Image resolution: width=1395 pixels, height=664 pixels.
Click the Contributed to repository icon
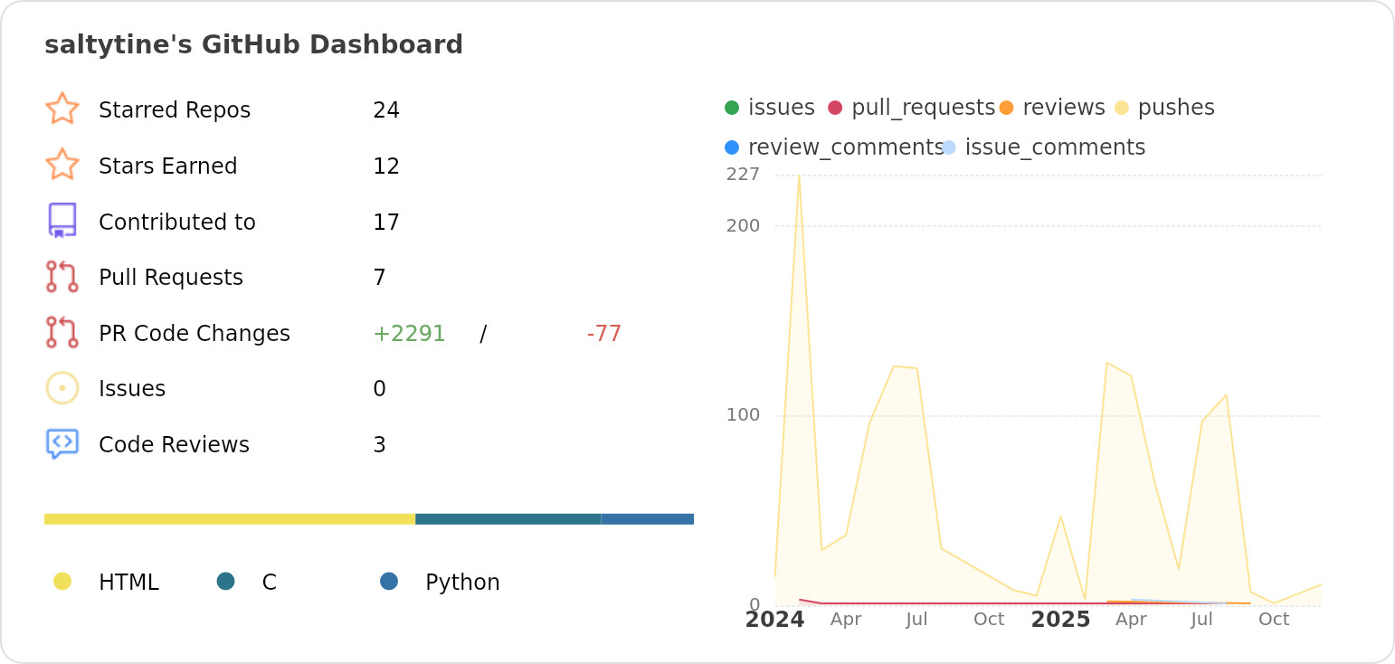click(62, 221)
